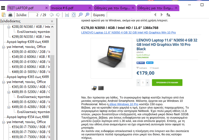
Task: Select bookmark €365,00 i5-5200U / 4GB
Action: click(31, 87)
